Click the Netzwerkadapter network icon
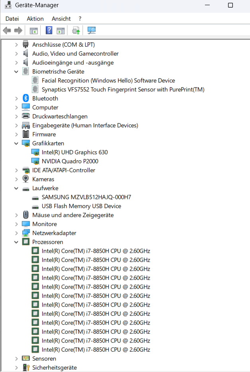250x372 pixels. (26, 233)
